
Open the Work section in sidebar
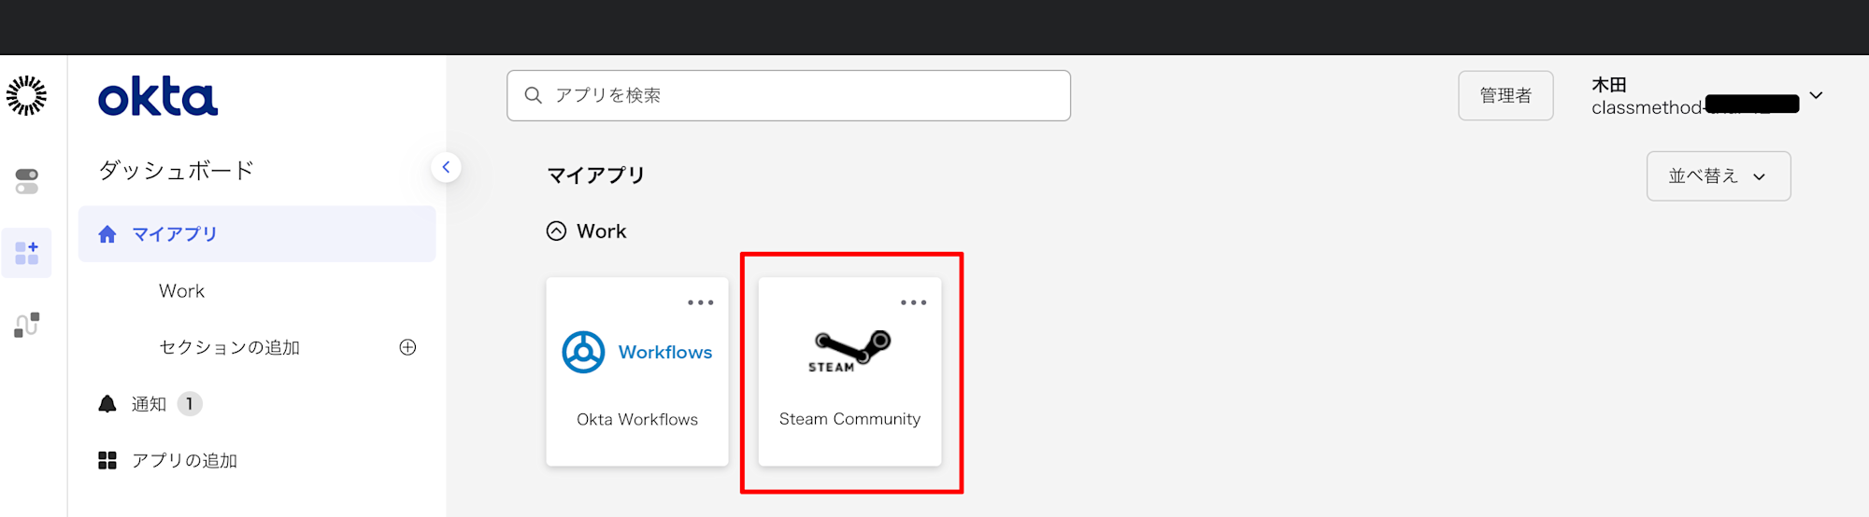pos(181,291)
